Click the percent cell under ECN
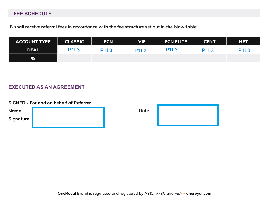 (108, 58)
